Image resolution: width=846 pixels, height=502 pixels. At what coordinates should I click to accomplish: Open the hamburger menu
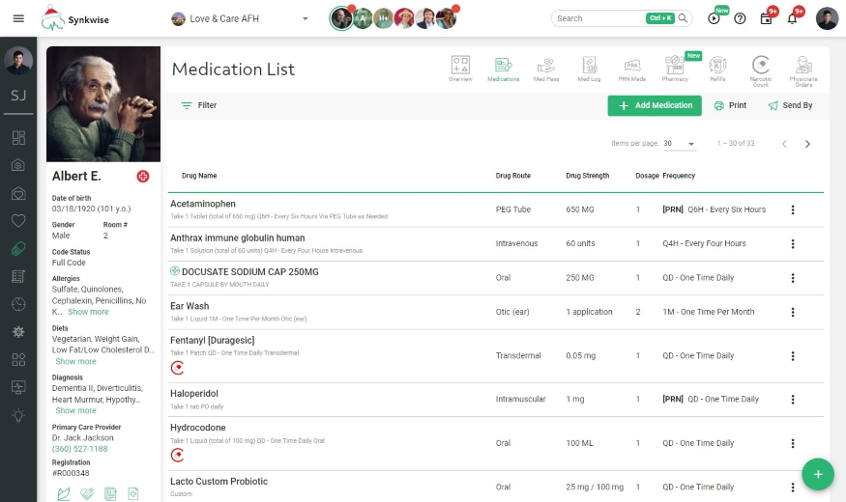18,18
